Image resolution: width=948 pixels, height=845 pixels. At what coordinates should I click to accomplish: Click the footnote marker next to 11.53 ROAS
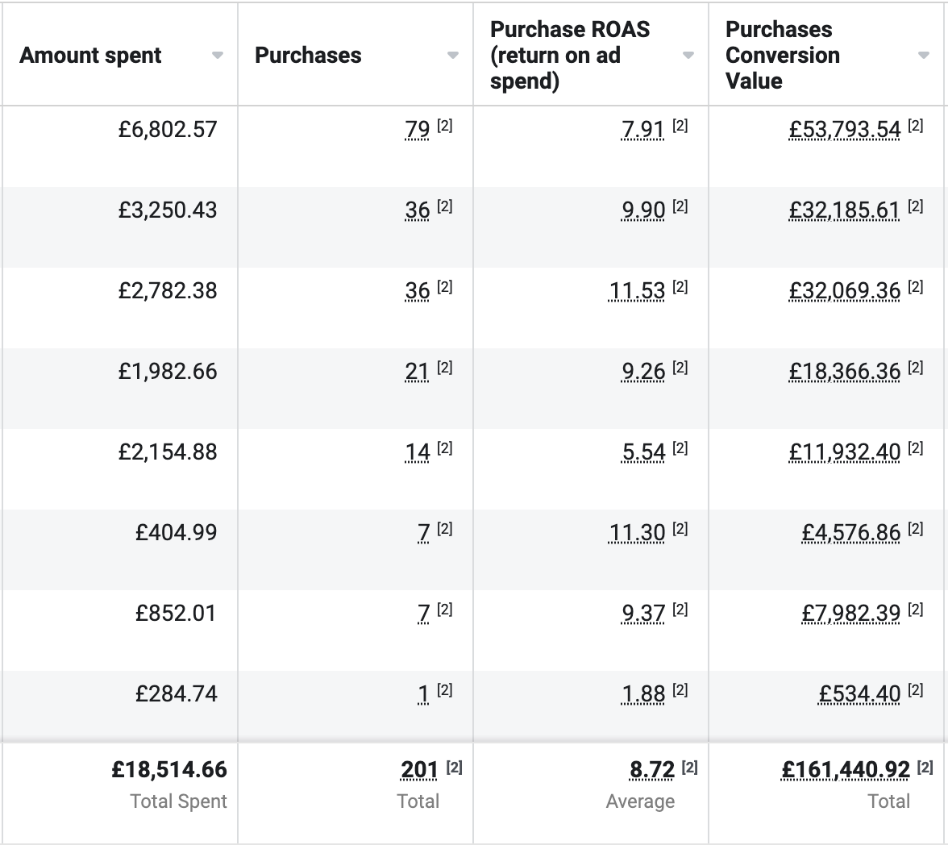[680, 288]
